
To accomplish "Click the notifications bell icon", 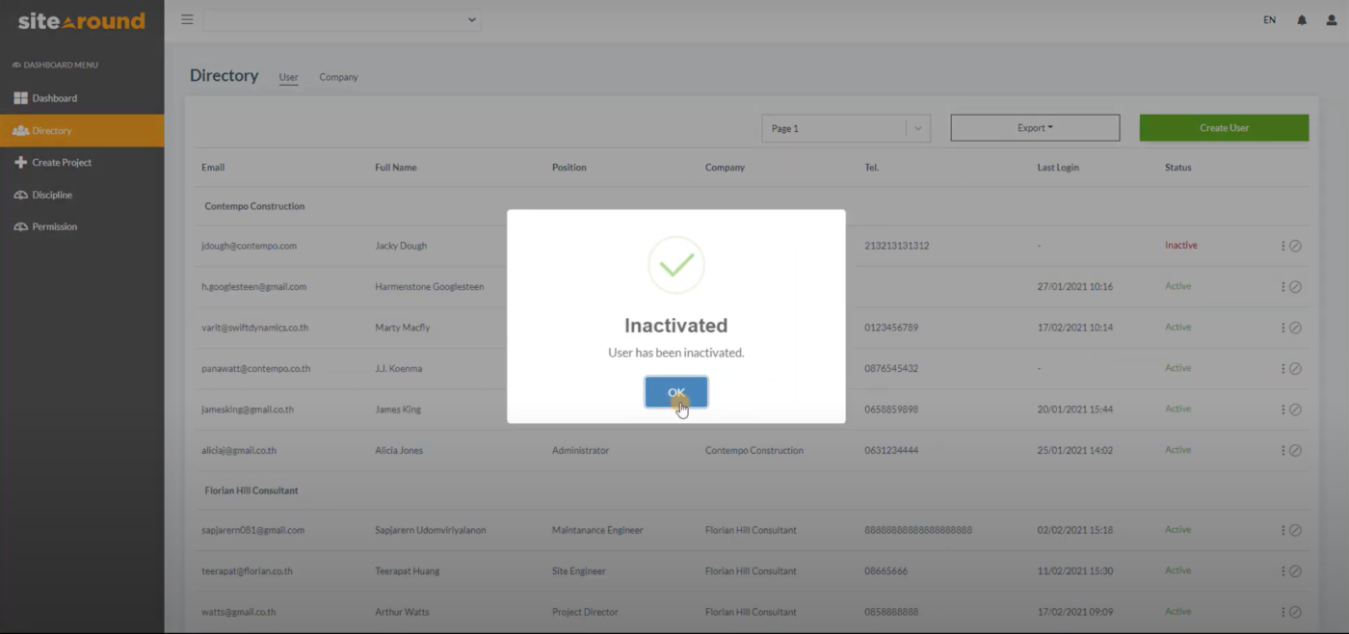I will click(1302, 19).
